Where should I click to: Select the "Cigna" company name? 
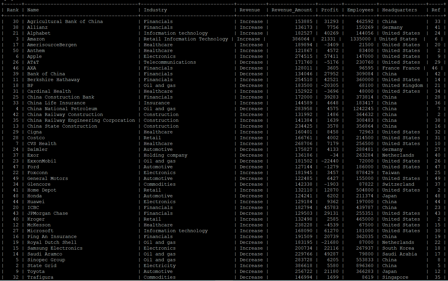[34, 132]
